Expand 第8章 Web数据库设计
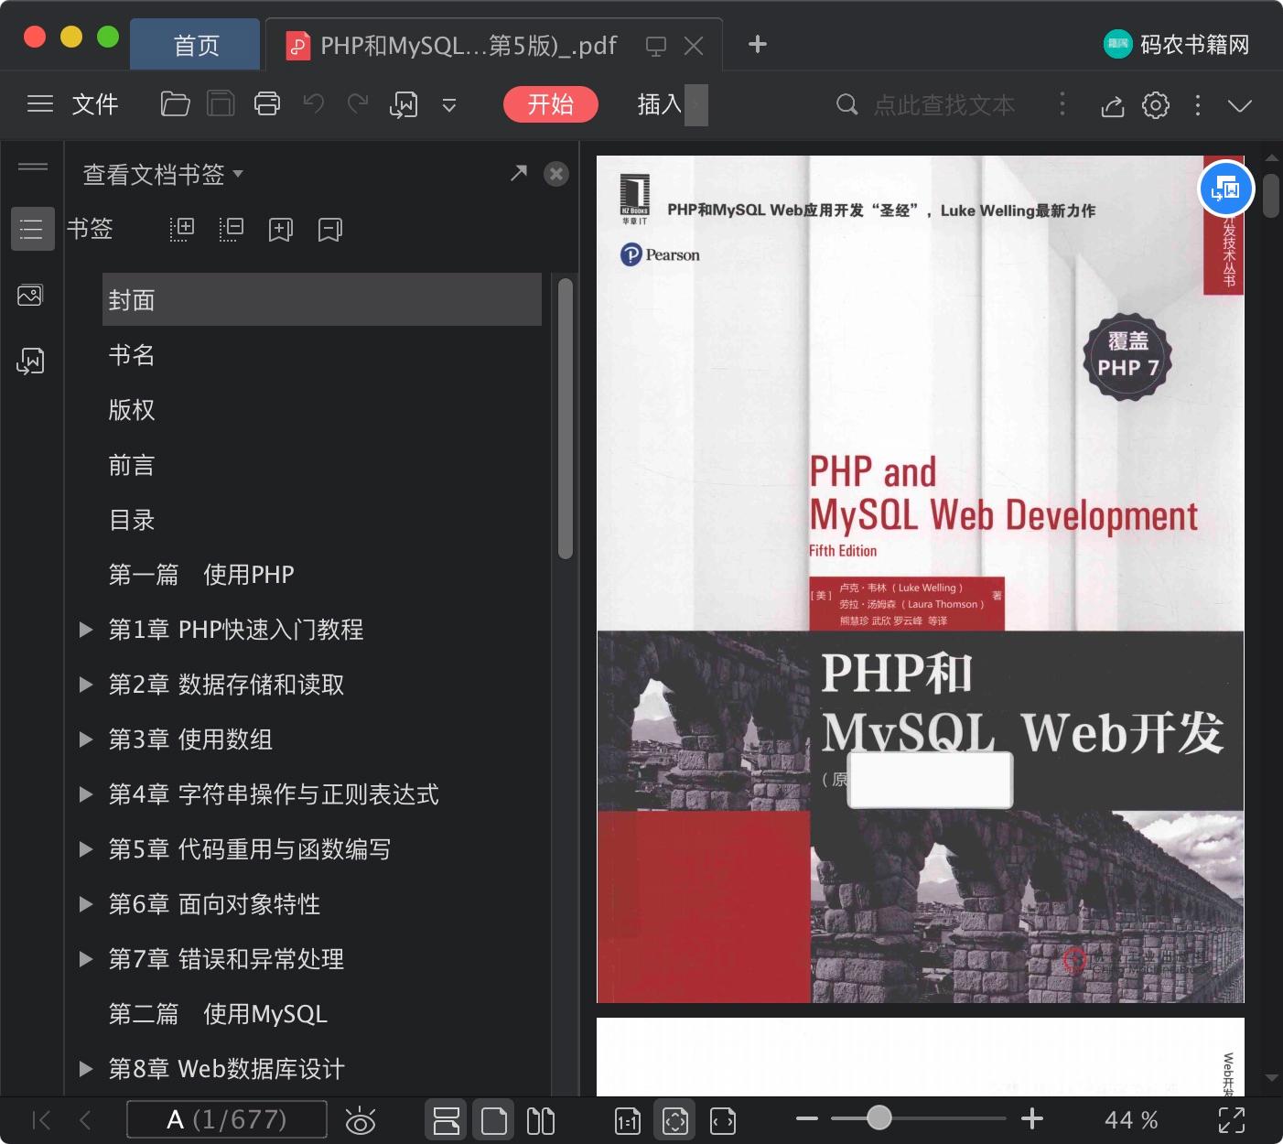 86,1069
